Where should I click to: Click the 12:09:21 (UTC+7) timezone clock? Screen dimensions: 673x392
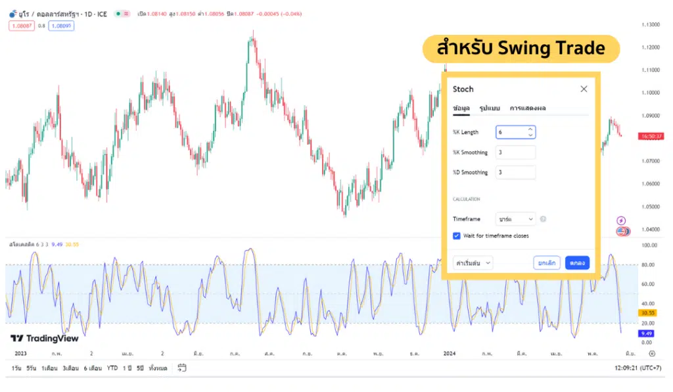638,368
